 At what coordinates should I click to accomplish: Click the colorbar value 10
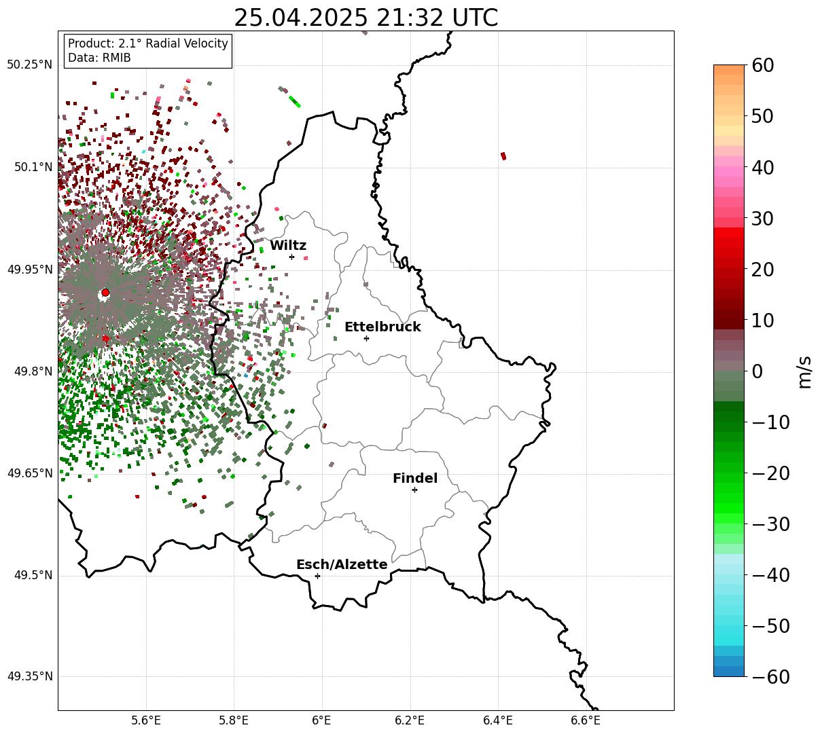(x=763, y=320)
